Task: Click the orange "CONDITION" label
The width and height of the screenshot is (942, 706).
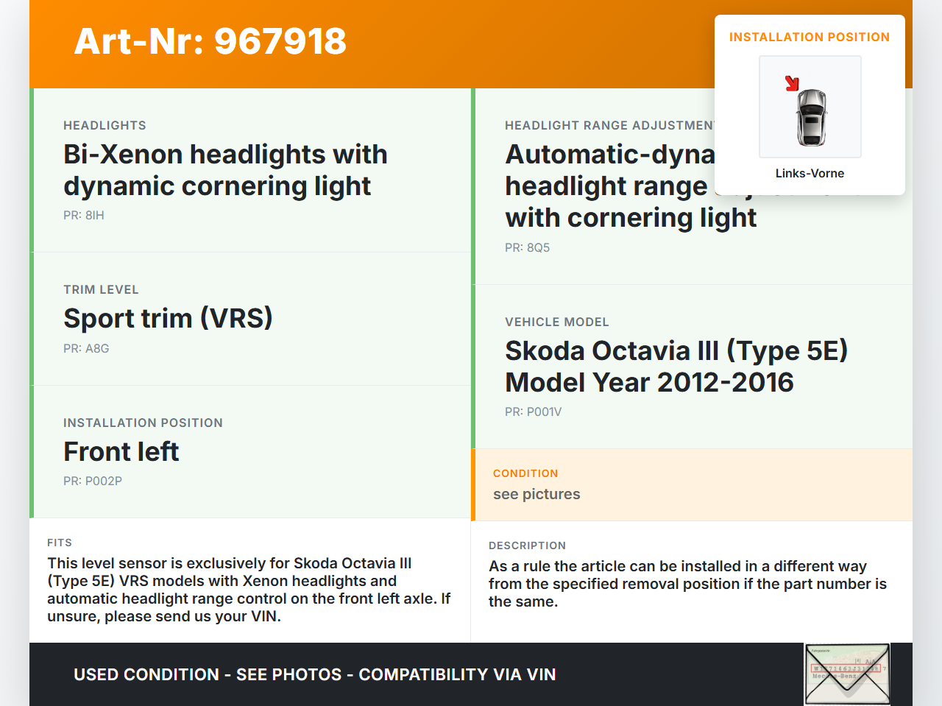Action: pos(525,473)
